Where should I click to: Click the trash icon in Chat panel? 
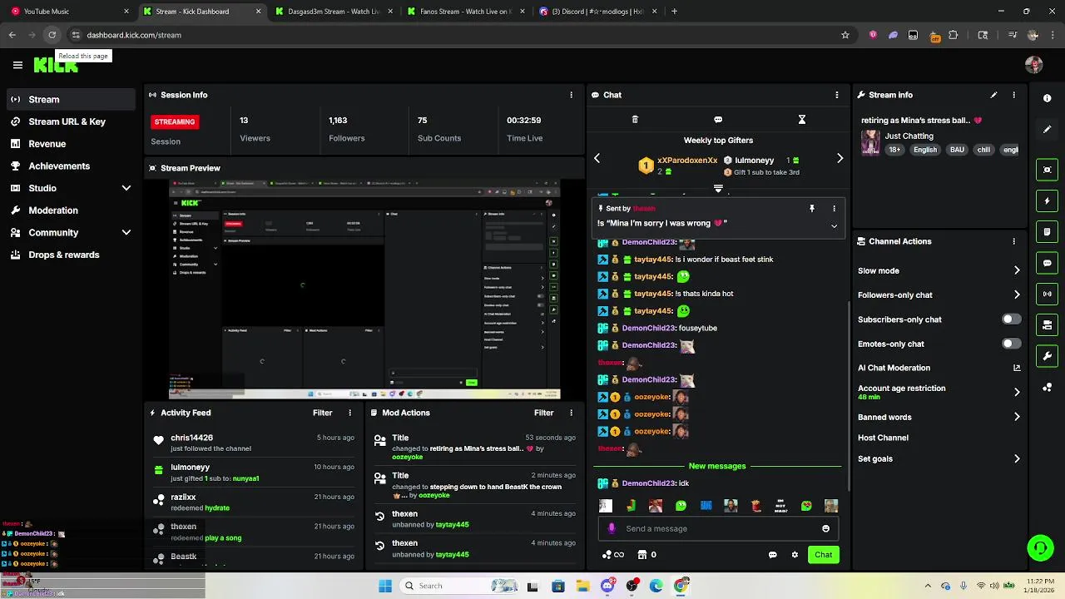pyautogui.click(x=635, y=120)
